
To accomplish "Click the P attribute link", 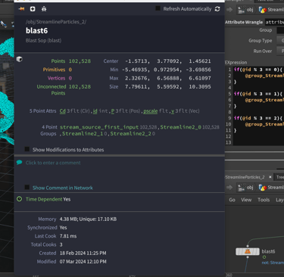I will coord(113,111).
